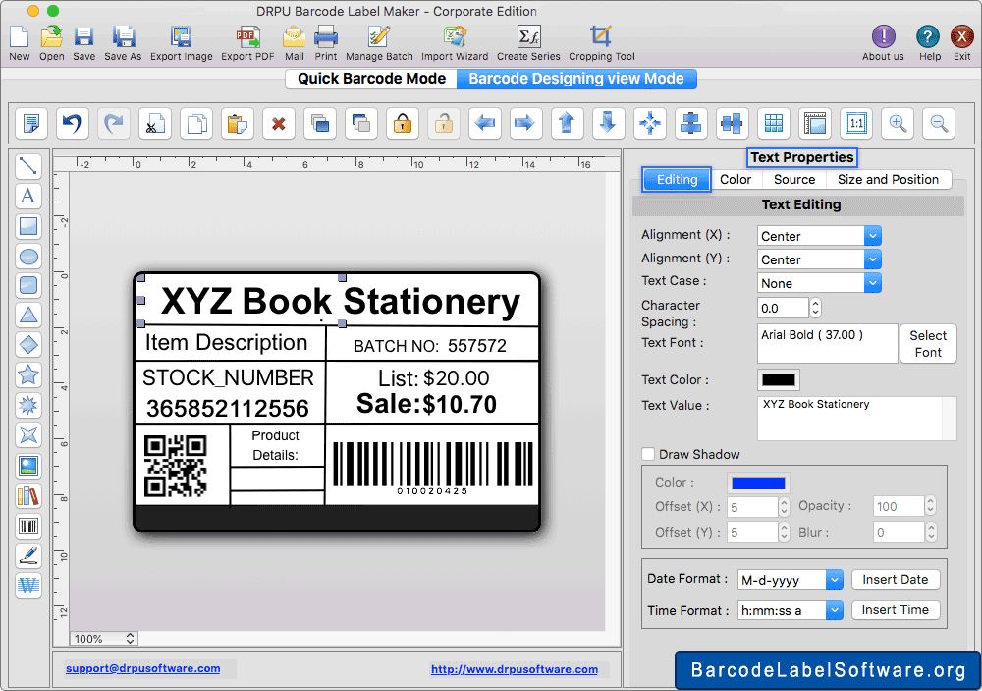Screen dimensions: 982x691
Task: Switch to Quick Barcode Mode
Action: click(x=371, y=79)
